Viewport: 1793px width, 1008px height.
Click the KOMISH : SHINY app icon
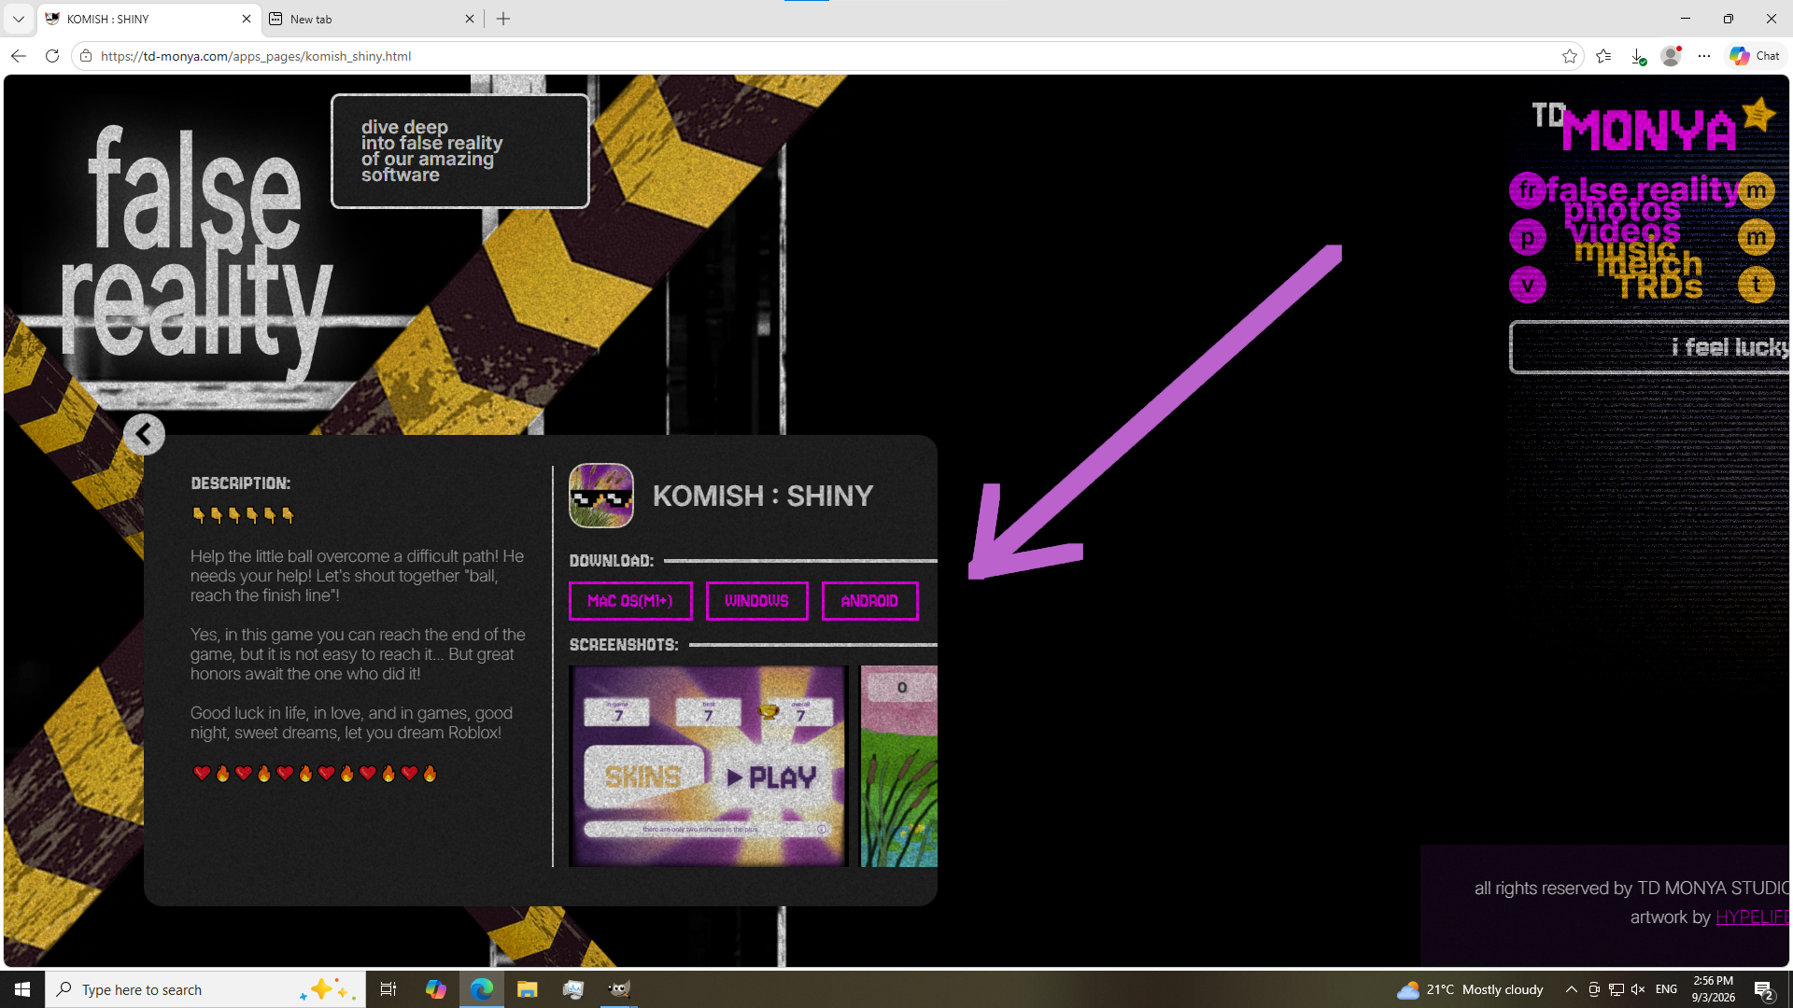click(601, 496)
